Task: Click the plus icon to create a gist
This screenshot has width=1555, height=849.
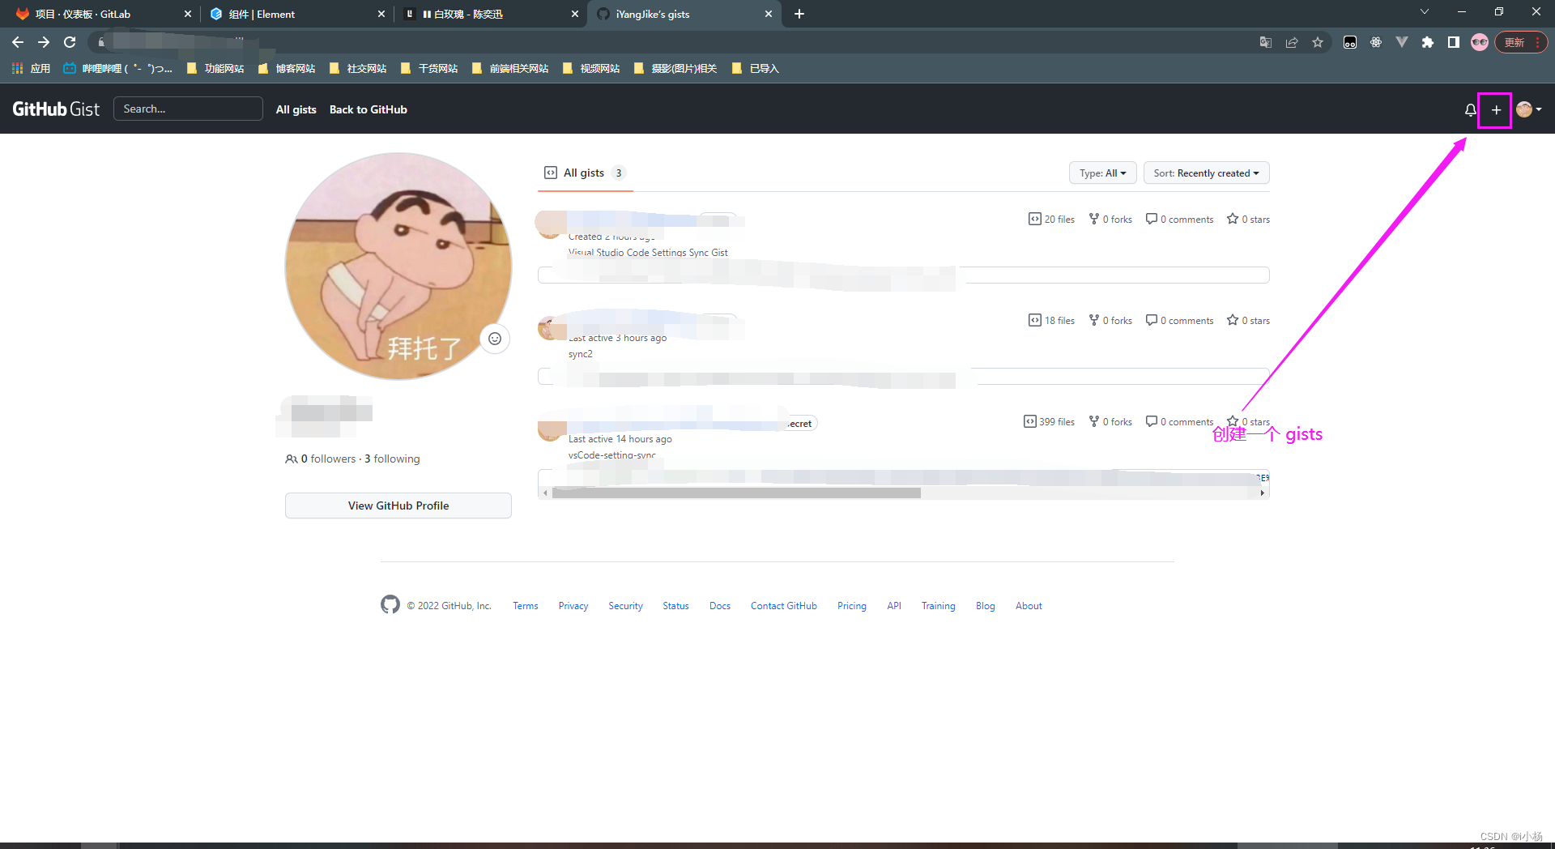Action: tap(1496, 109)
